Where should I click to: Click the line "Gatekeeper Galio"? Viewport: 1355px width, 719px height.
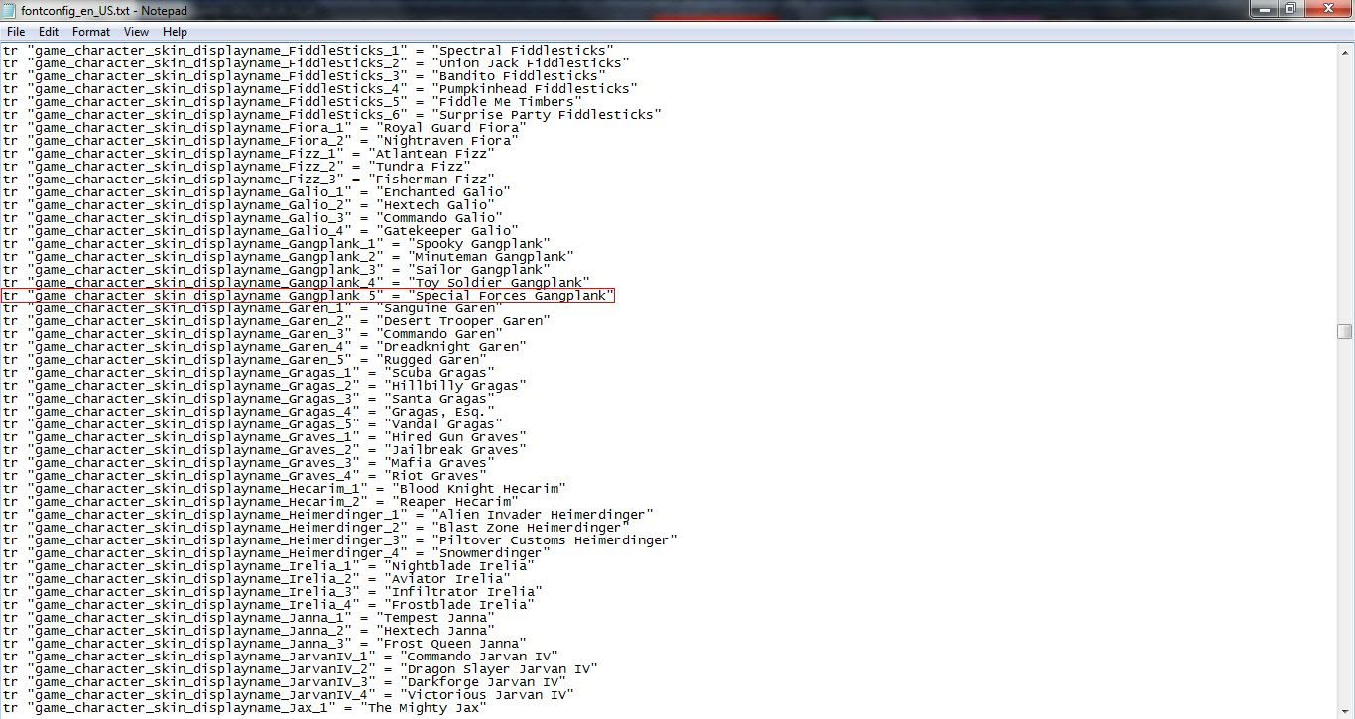(x=261, y=230)
